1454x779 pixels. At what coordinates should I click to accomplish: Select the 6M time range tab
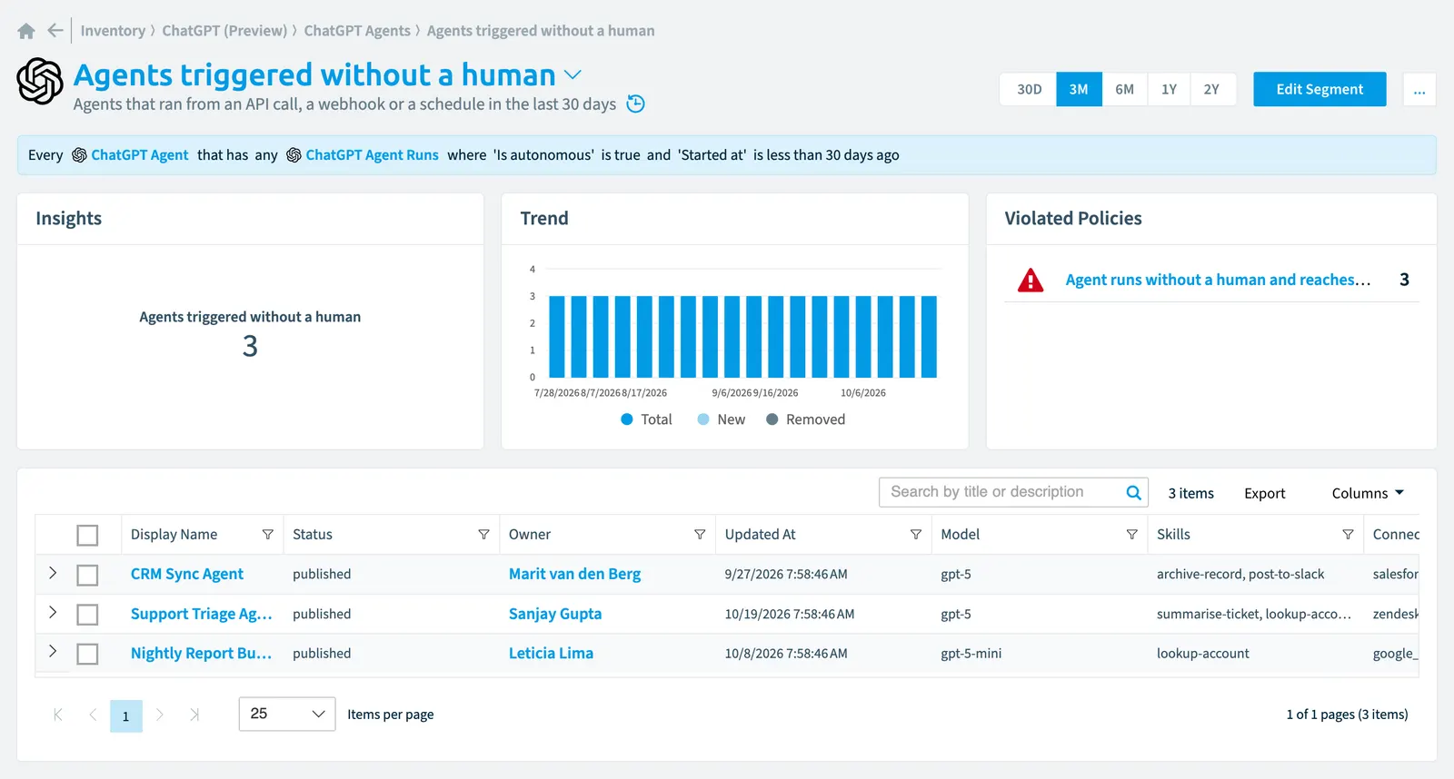click(1125, 89)
